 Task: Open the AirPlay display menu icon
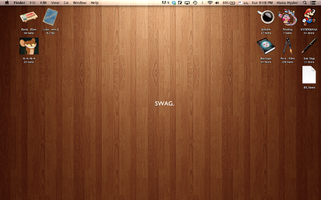coord(187,2)
